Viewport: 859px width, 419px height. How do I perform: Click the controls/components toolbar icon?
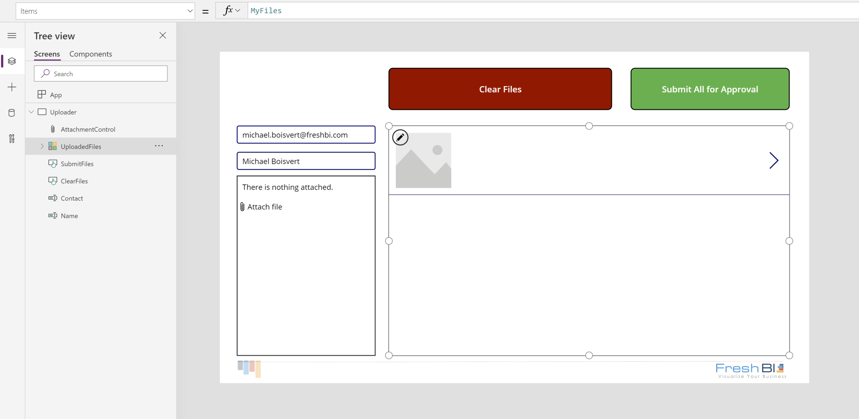(x=11, y=138)
